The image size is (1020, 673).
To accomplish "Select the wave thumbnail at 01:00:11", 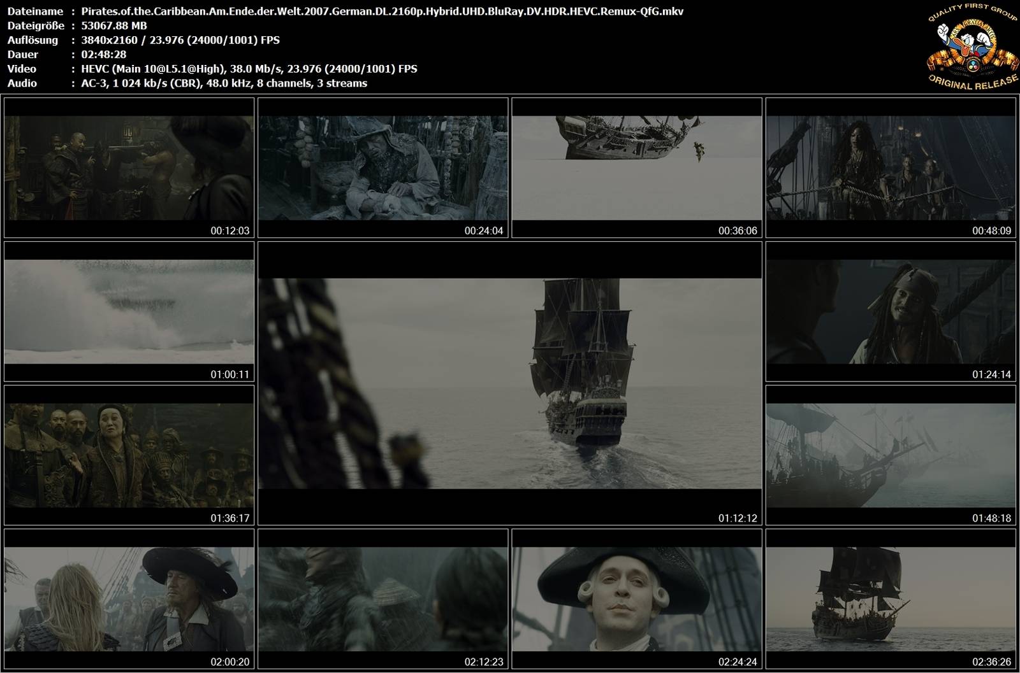I will coord(129,312).
